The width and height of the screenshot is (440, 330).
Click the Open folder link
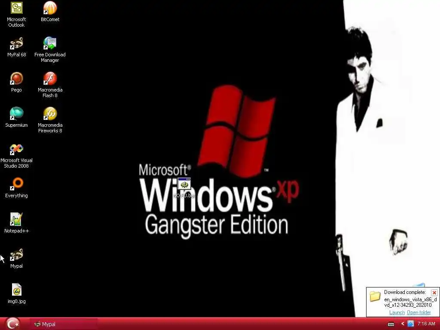point(419,312)
